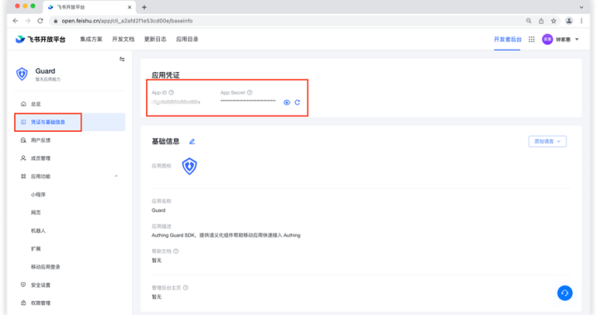The width and height of the screenshot is (597, 315).
Task: Reveal App Secret with the eye icon
Action: point(287,102)
